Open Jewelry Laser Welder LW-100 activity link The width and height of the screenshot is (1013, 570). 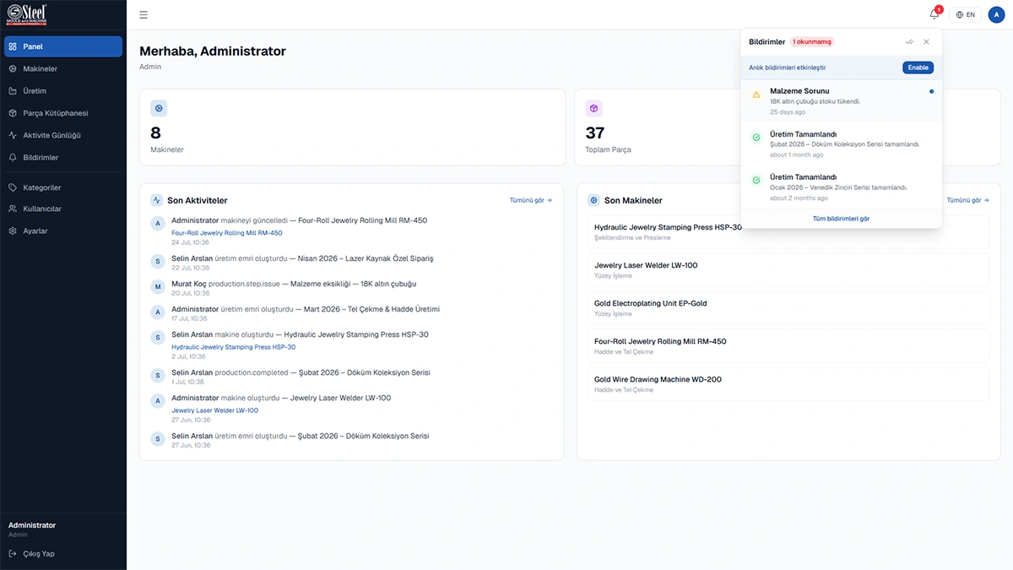215,410
